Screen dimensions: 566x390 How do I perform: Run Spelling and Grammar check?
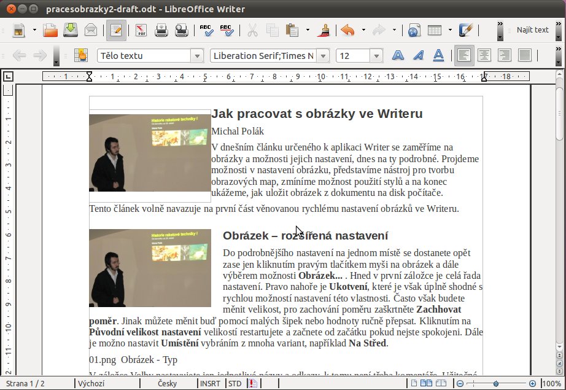206,30
